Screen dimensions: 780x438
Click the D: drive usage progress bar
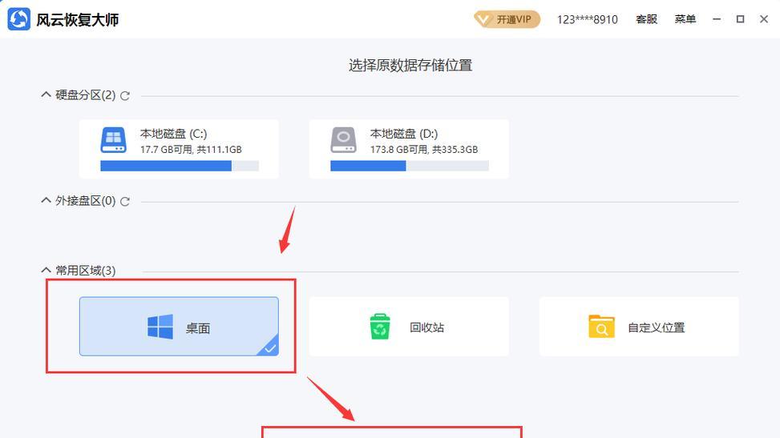click(410, 166)
